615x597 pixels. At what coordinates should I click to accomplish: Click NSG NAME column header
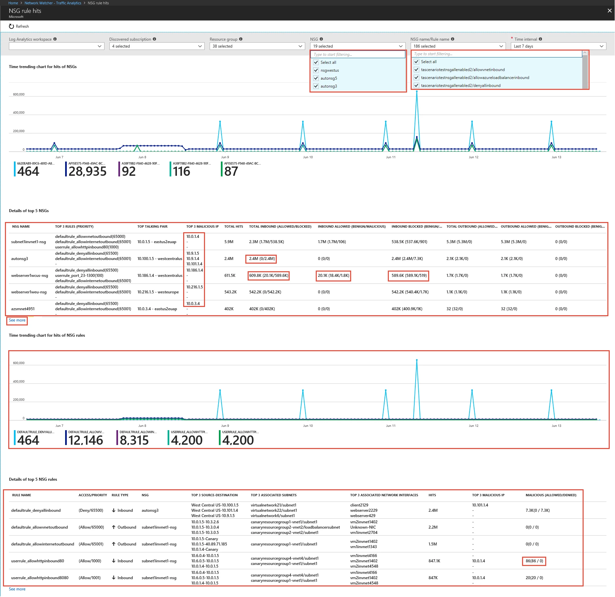coord(21,227)
